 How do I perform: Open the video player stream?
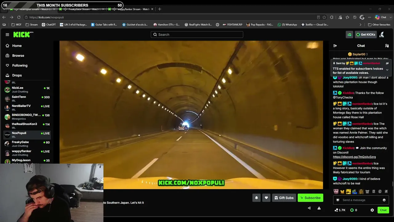coord(191,115)
